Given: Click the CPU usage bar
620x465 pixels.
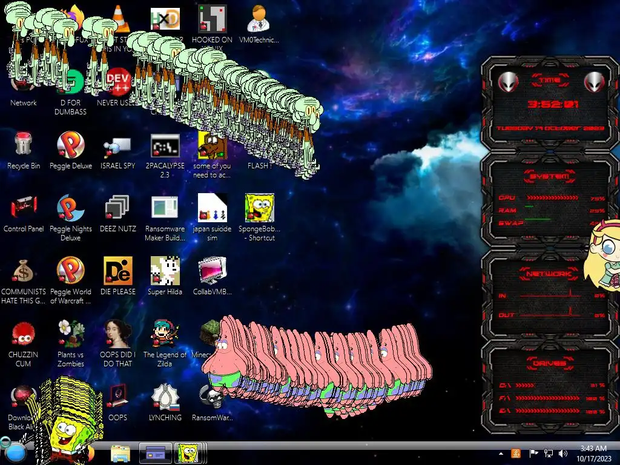Looking at the screenshot, I should click(x=552, y=197).
